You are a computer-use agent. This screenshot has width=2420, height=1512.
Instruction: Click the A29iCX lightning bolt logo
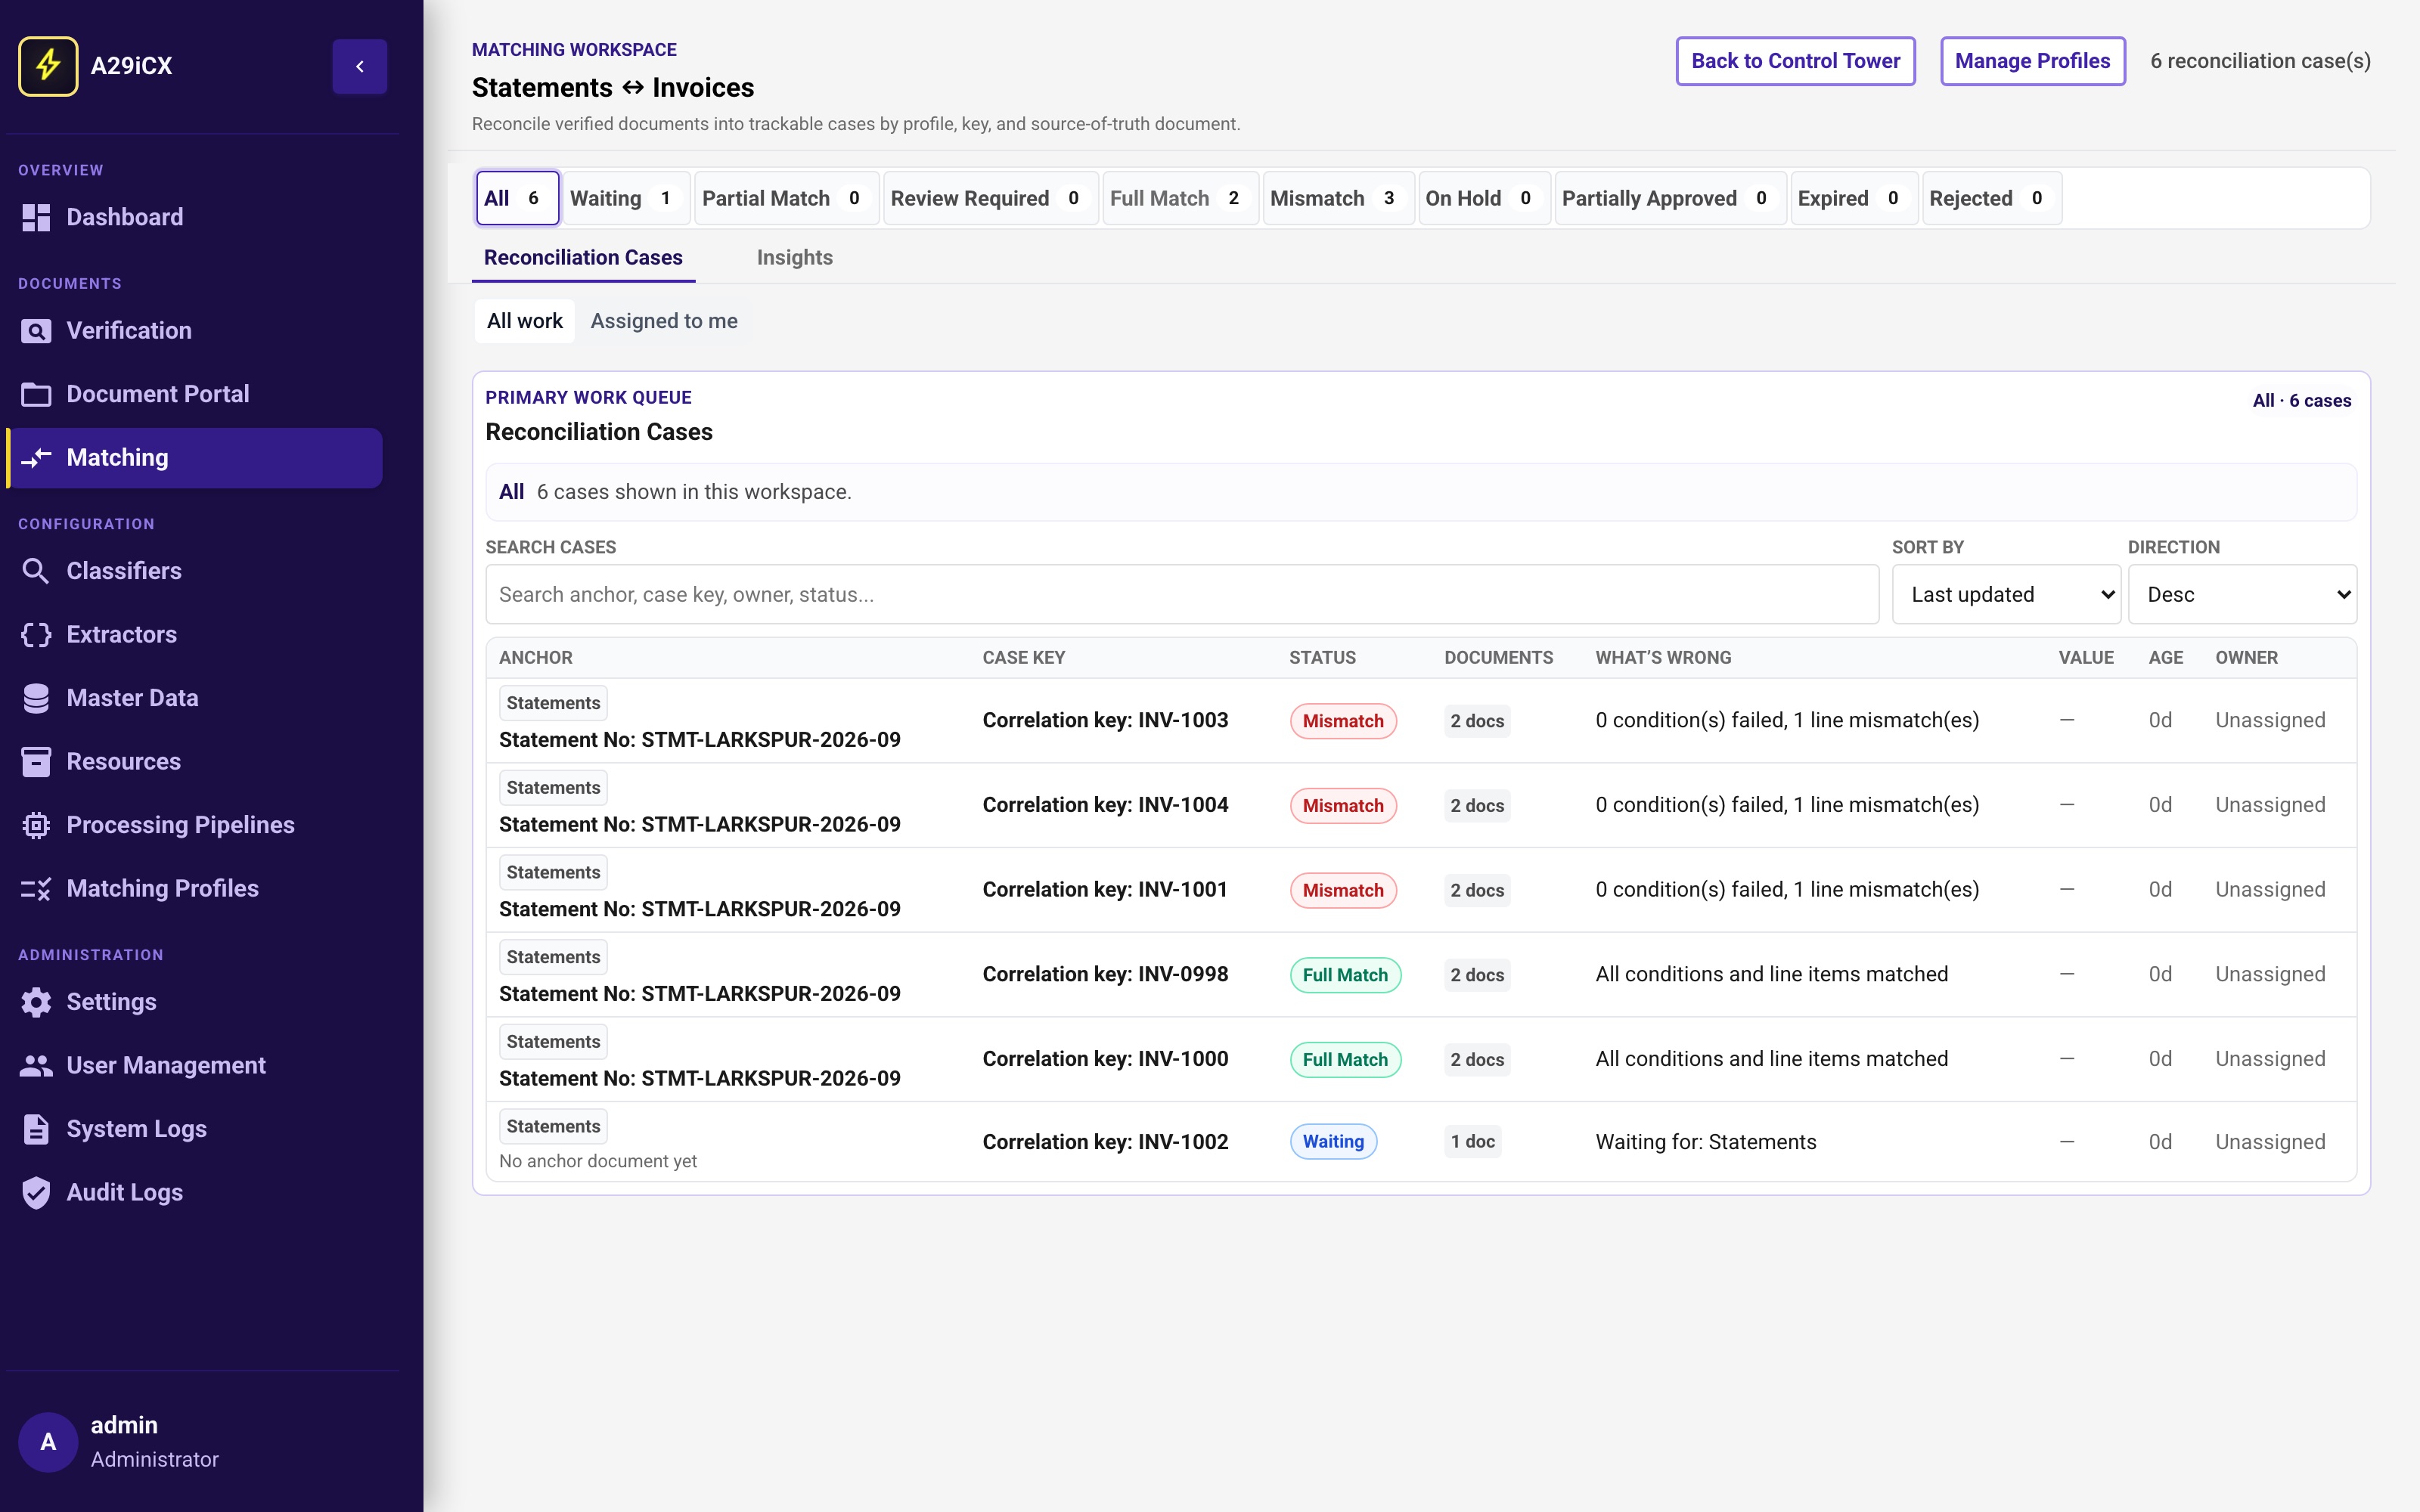[48, 66]
